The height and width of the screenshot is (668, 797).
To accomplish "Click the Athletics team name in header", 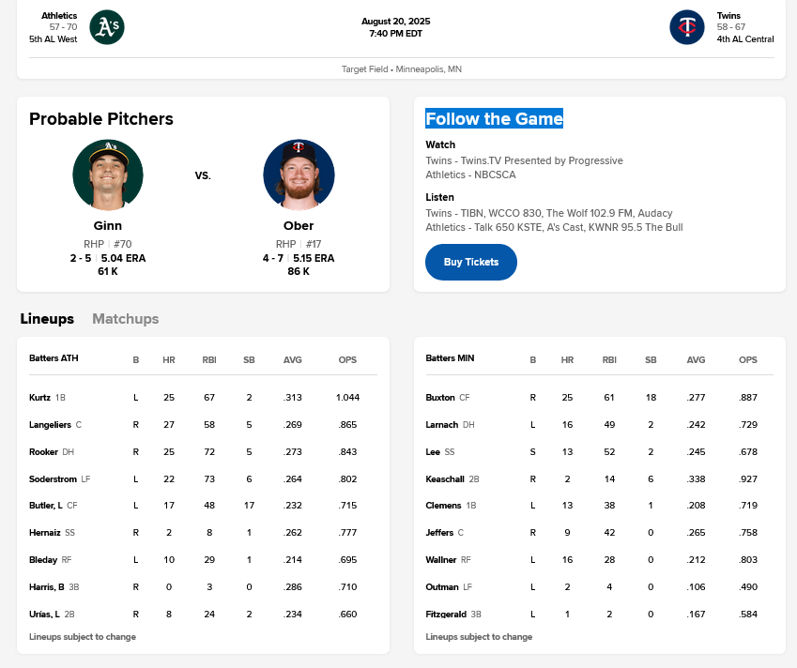I will 59,16.
